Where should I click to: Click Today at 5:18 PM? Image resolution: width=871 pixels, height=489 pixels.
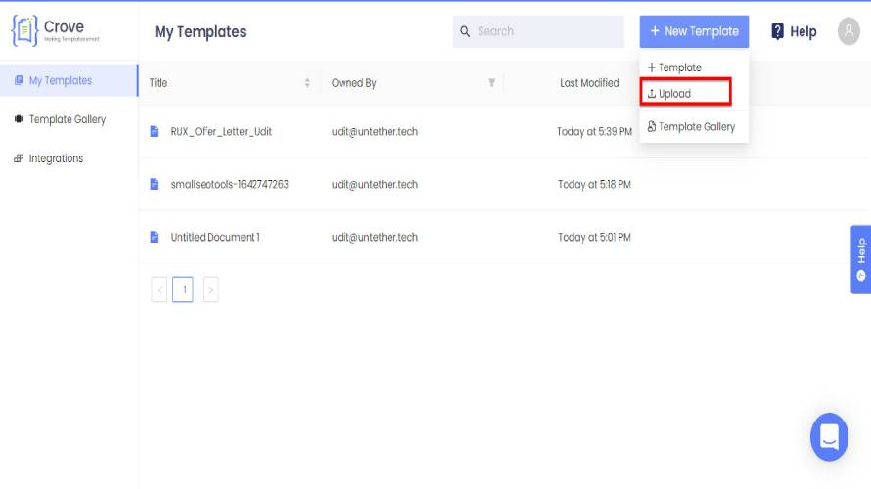pyautogui.click(x=594, y=184)
